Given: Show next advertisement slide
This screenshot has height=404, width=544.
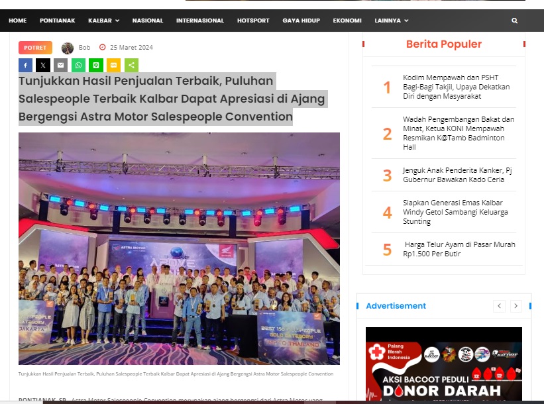Looking at the screenshot, I should click(516, 306).
